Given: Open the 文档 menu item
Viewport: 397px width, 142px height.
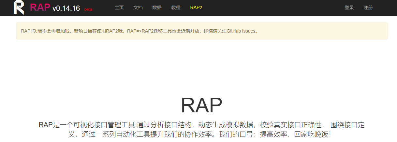Looking at the screenshot, I should (x=138, y=7).
